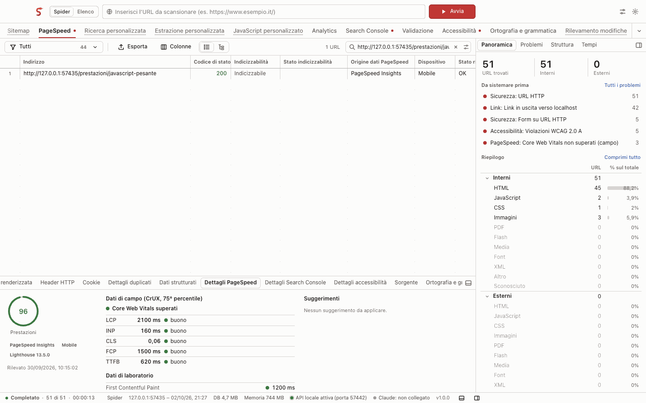Collapse the Esterni group
Image resolution: width=646 pixels, height=403 pixels.
pyautogui.click(x=487, y=296)
